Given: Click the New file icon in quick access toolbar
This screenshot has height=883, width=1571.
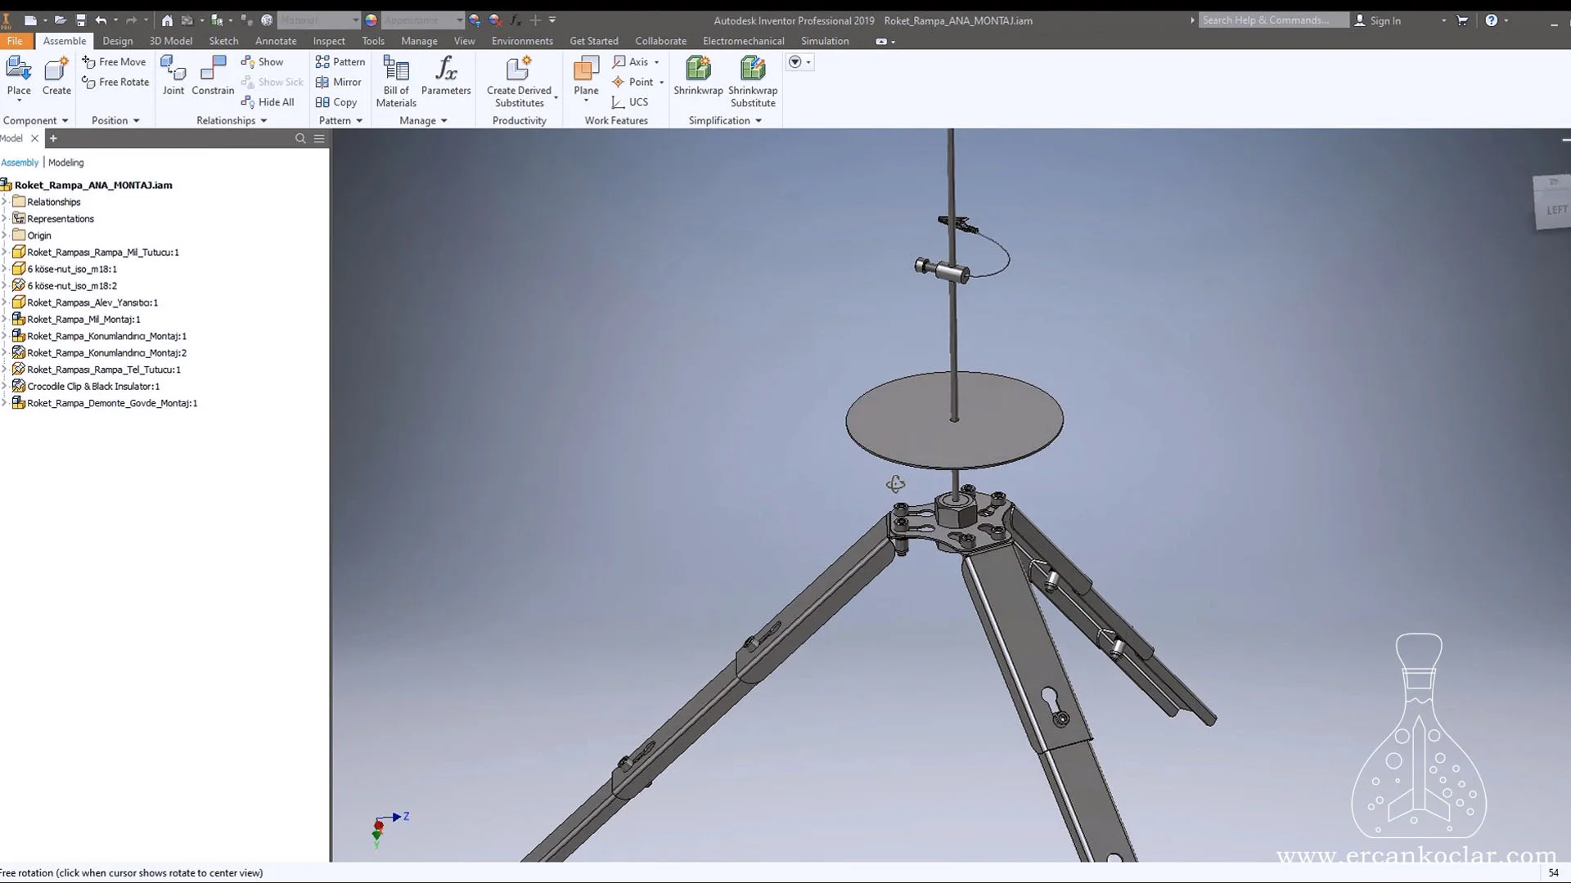Looking at the screenshot, I should (x=30, y=20).
